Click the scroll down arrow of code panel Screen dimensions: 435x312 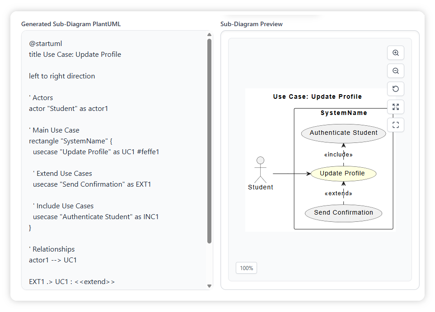pyautogui.click(x=209, y=286)
